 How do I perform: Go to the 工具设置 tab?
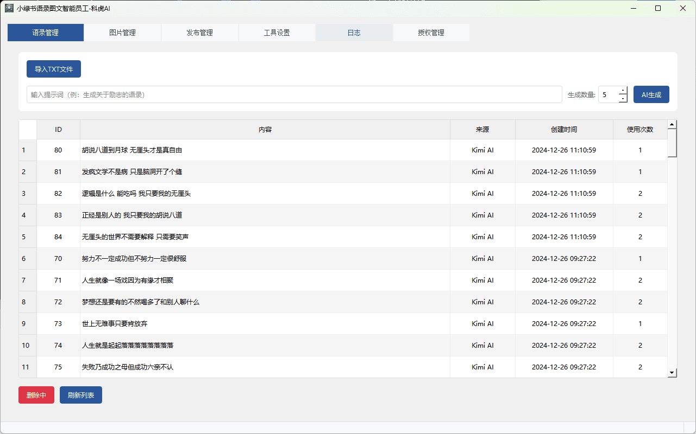[277, 33]
